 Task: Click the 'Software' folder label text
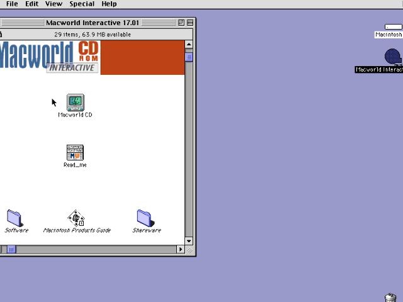[16, 230]
